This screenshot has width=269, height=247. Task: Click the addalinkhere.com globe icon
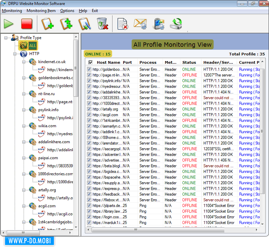pos(33,142)
